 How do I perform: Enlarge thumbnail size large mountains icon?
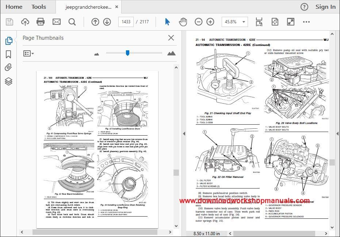pyautogui.click(x=171, y=53)
